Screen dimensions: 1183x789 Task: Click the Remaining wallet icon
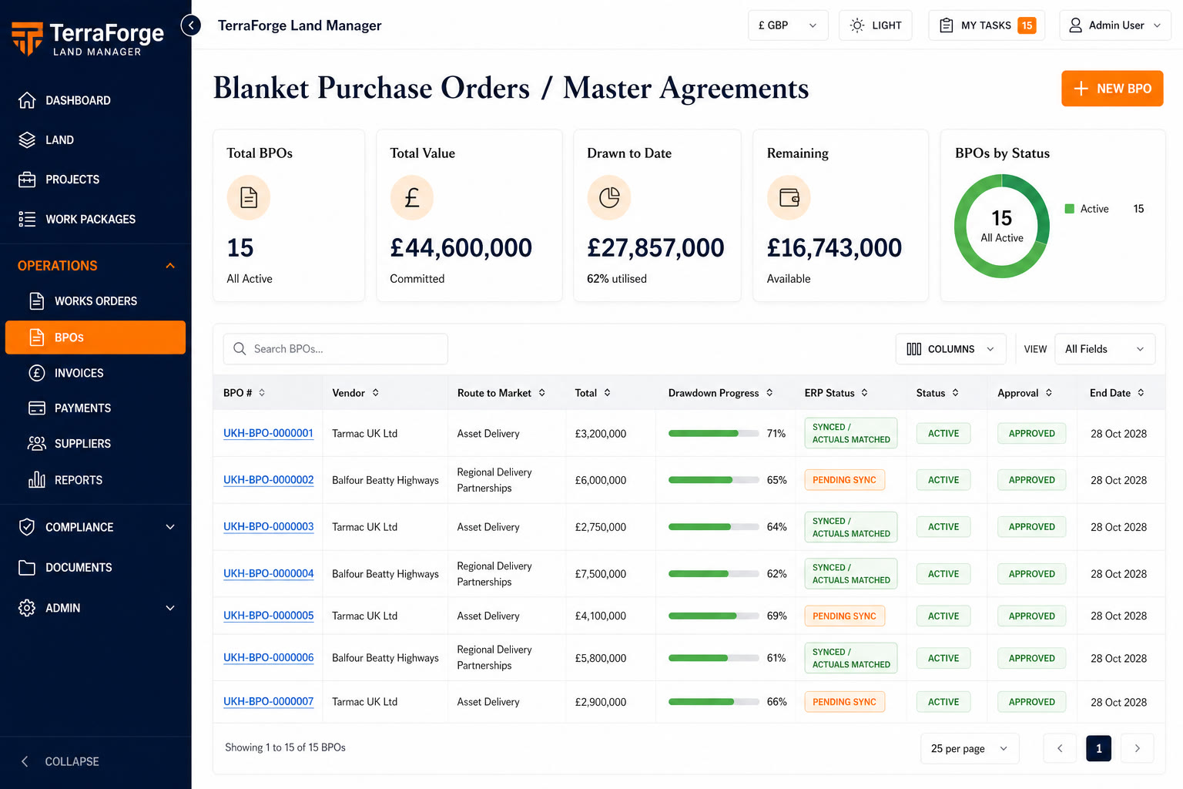pyautogui.click(x=789, y=198)
